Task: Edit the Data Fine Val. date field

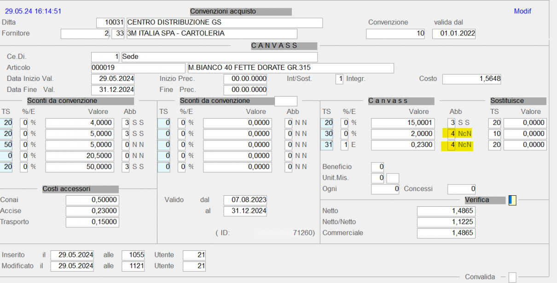Action: coord(113,90)
